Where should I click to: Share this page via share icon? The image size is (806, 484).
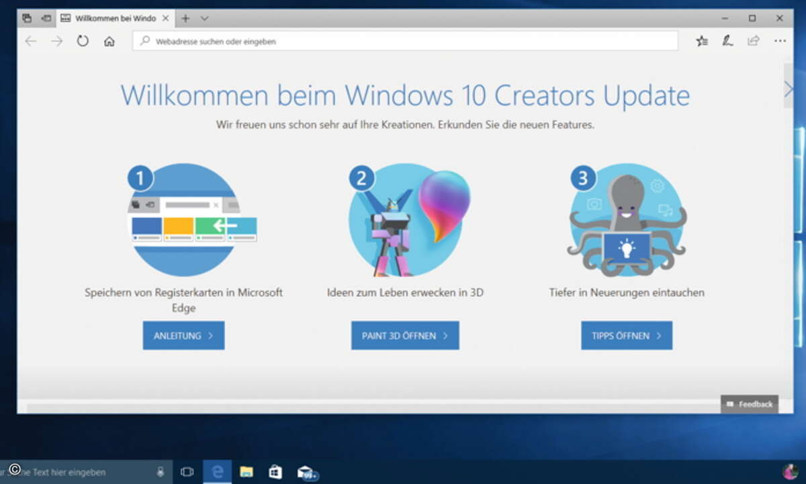click(x=754, y=41)
